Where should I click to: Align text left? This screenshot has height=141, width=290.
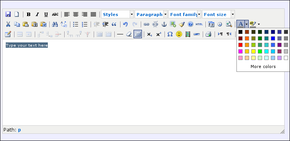coord(67,14)
